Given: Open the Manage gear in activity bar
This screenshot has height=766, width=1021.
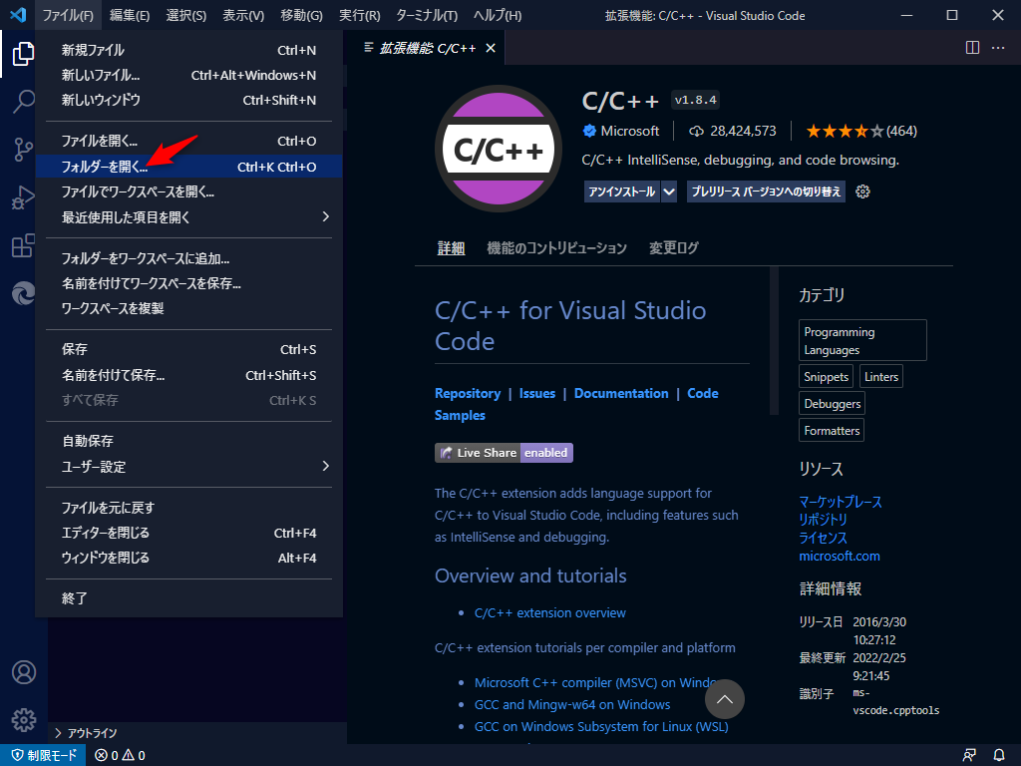Looking at the screenshot, I should [24, 720].
